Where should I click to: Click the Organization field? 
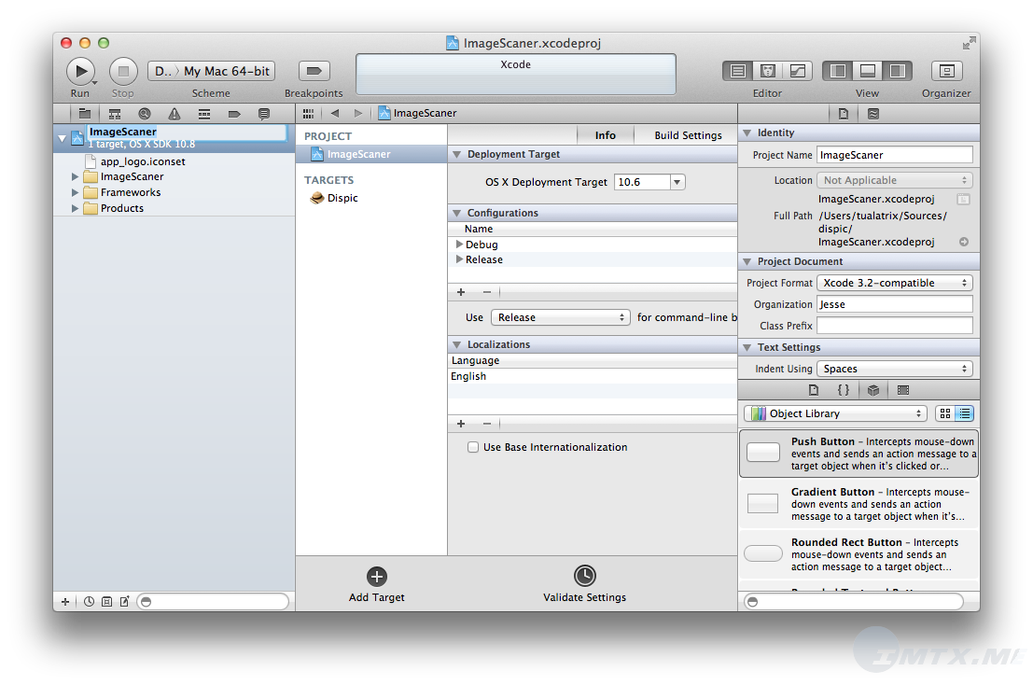[895, 304]
